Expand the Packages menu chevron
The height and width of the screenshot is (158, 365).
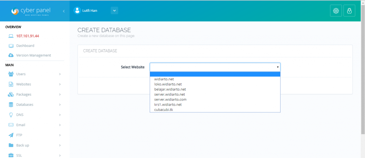(x=60, y=95)
